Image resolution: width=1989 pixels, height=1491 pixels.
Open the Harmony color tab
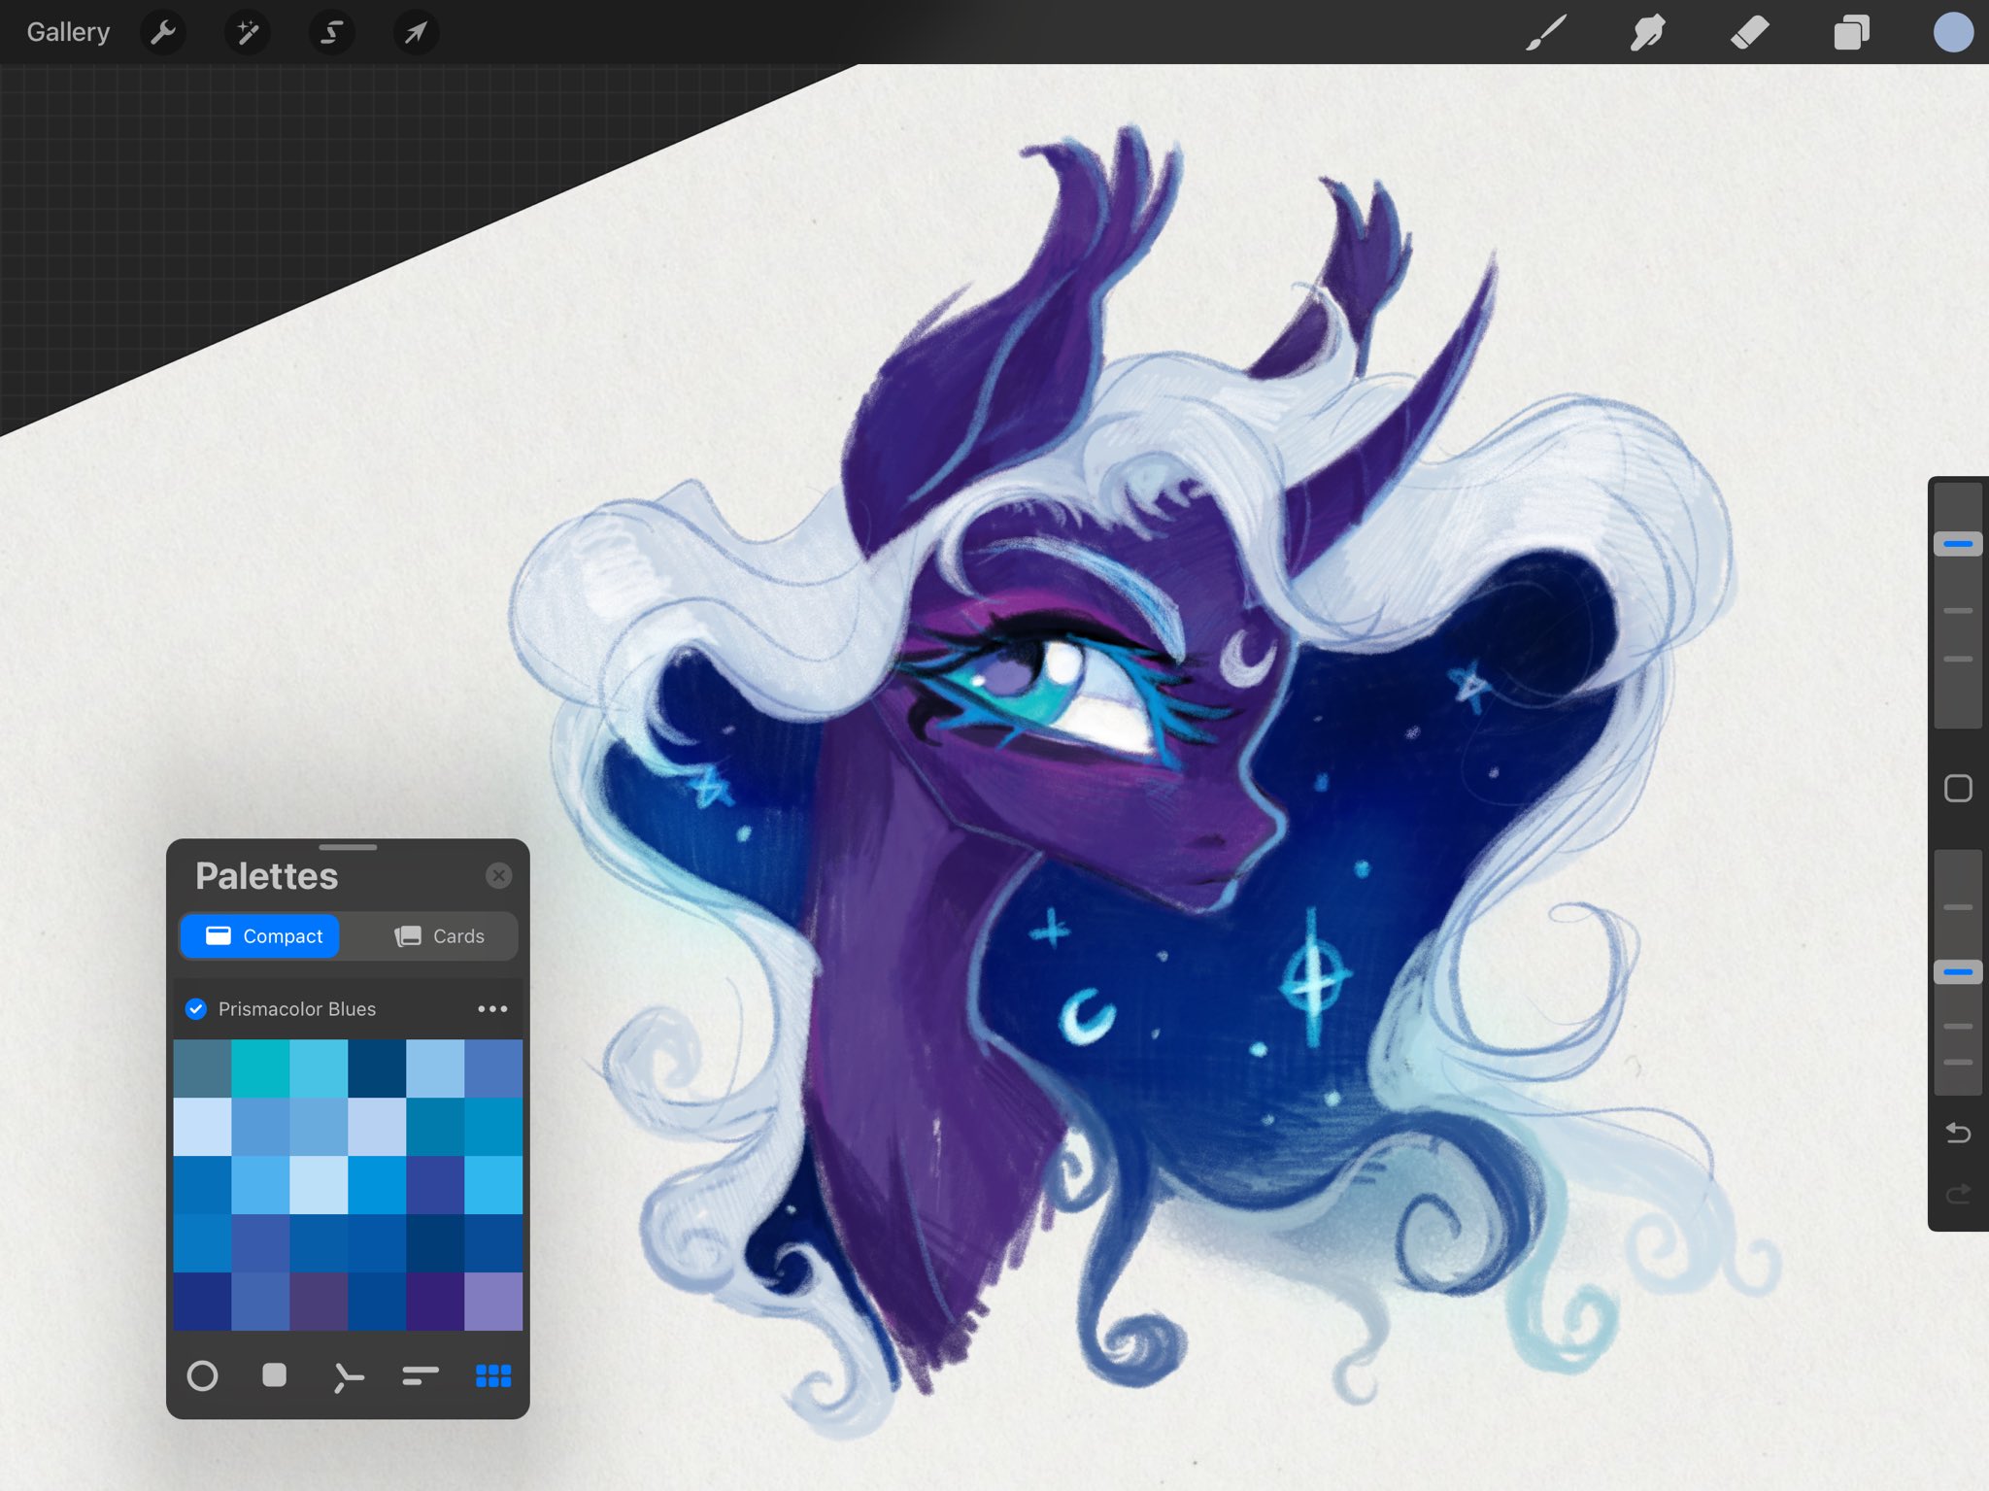[348, 1375]
